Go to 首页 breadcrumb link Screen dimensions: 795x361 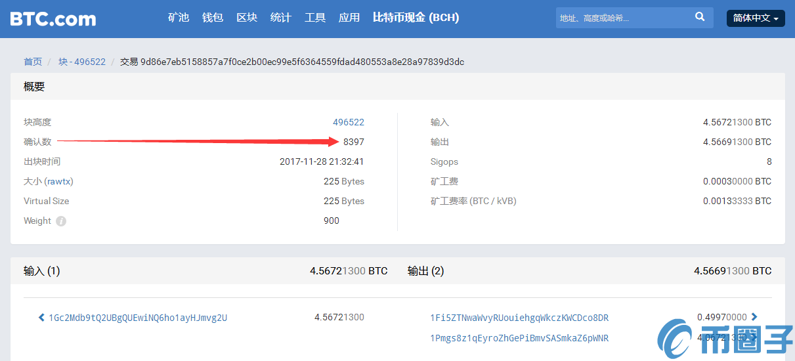pyautogui.click(x=33, y=62)
